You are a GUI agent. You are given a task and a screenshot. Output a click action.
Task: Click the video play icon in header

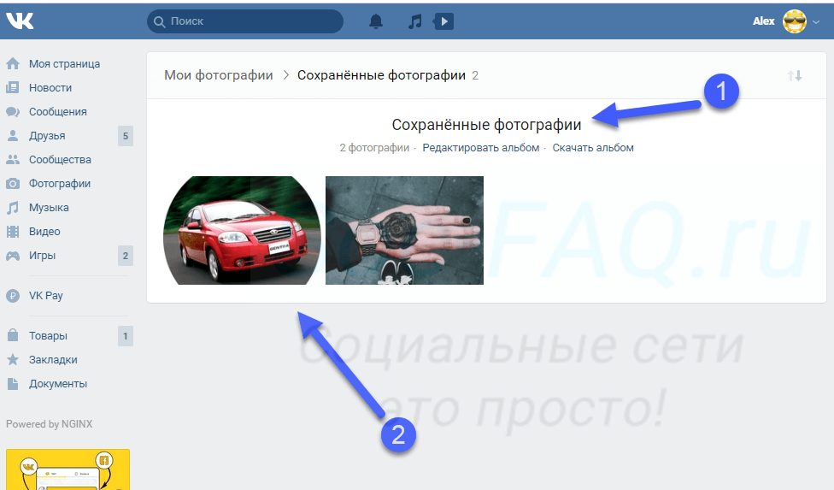[443, 21]
